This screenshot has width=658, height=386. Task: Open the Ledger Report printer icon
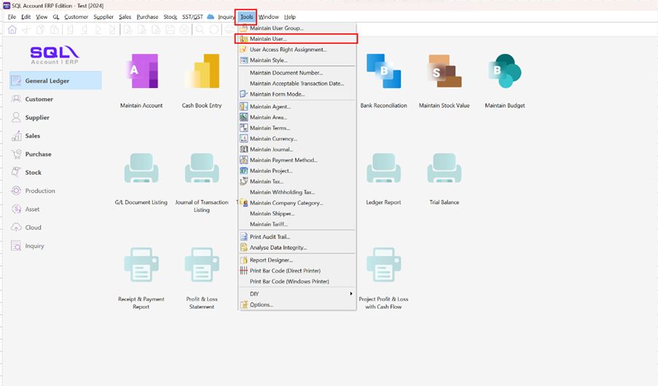click(383, 169)
